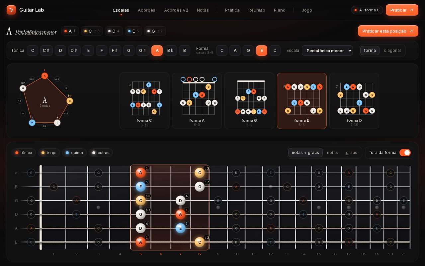This screenshot has width=425, height=266.
Task: Choose the active Forma E button
Action: (262, 51)
